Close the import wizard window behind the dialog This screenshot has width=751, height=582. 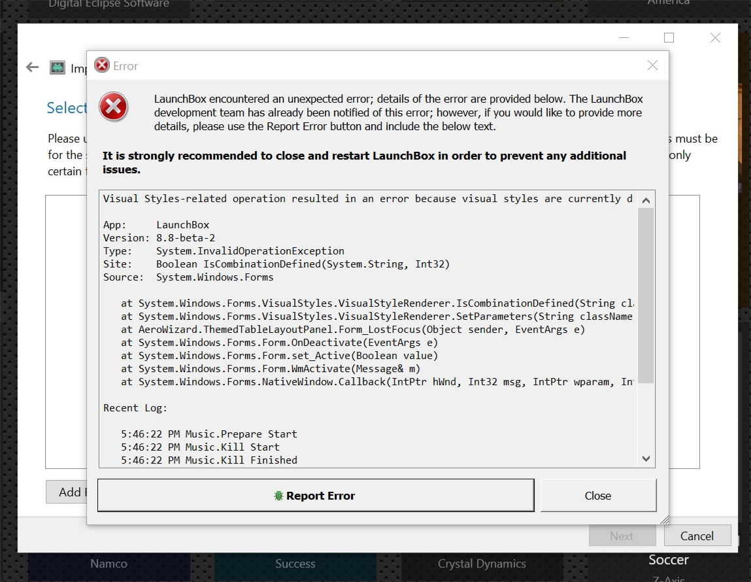(x=715, y=38)
